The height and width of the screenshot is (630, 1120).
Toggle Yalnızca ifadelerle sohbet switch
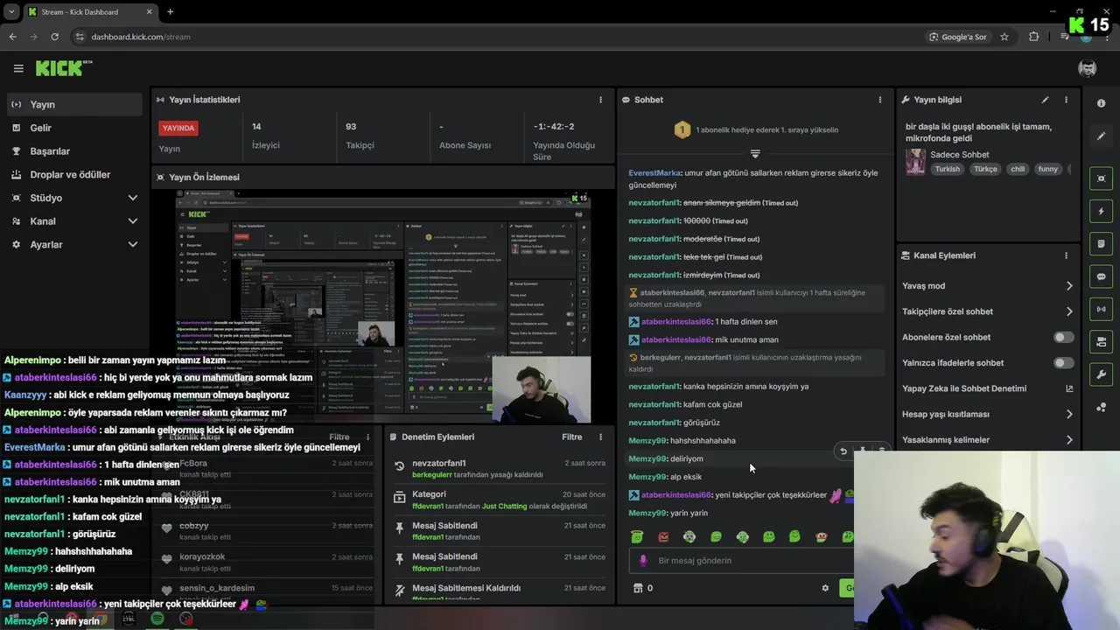pos(1063,362)
